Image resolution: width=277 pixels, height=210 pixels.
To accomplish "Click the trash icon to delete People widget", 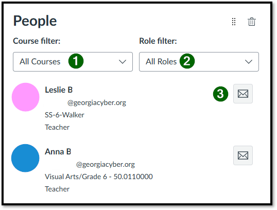I will point(252,22).
